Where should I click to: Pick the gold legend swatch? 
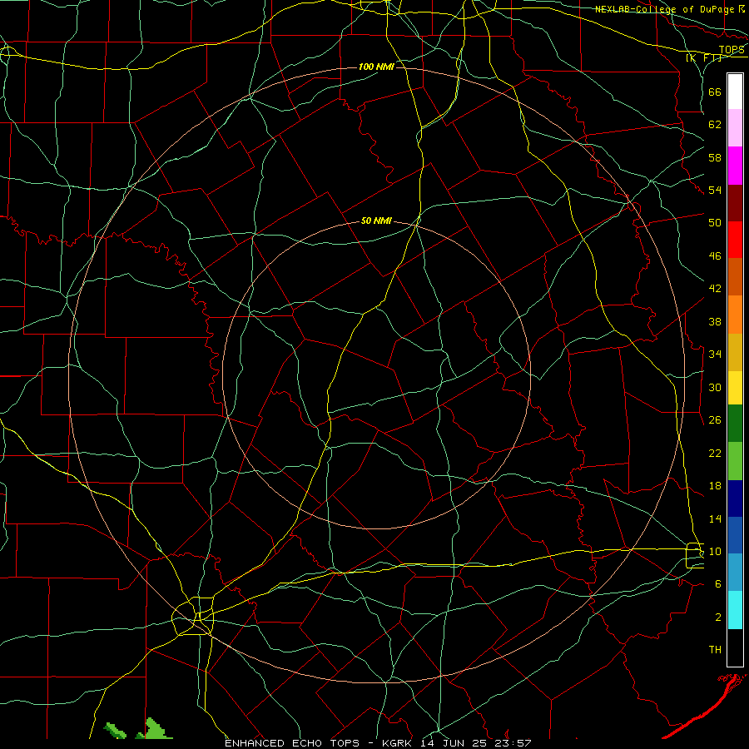pyautogui.click(x=735, y=352)
